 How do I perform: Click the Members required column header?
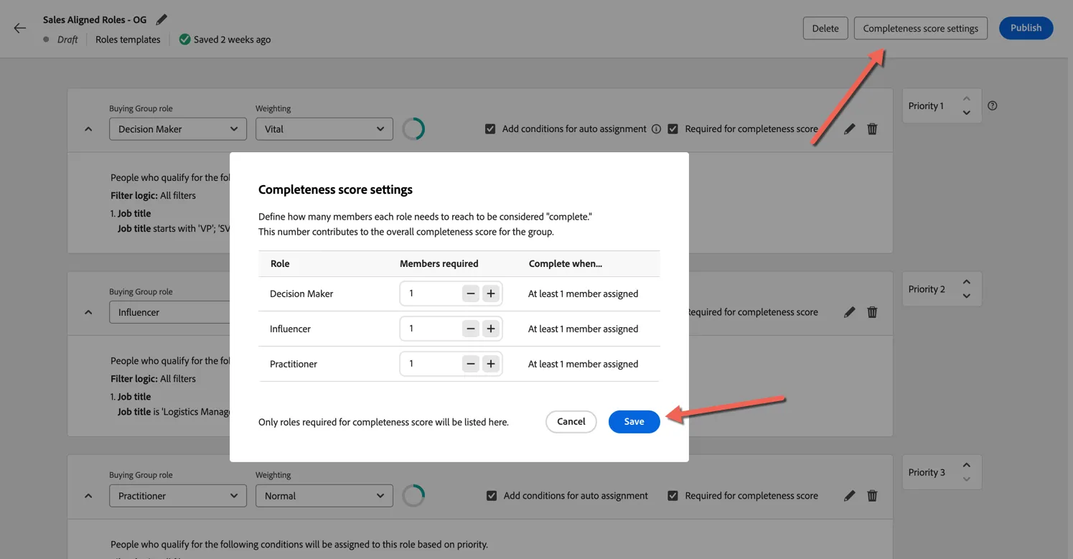coord(439,263)
